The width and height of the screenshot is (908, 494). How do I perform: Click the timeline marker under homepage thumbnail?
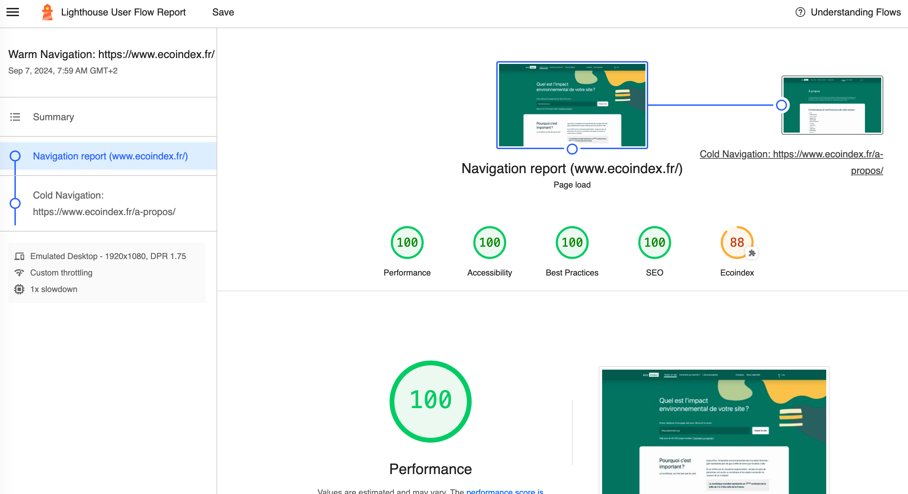coord(572,149)
